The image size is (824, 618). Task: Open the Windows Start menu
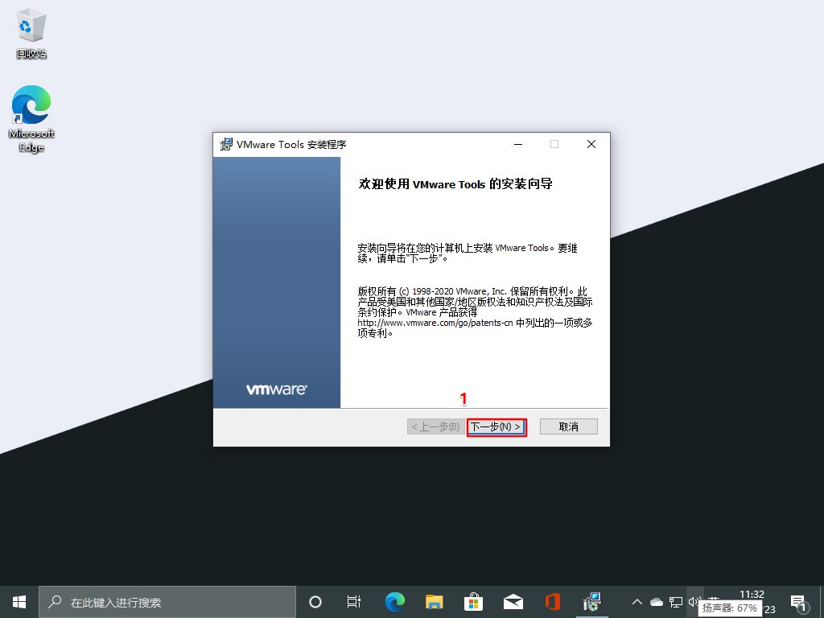[x=19, y=602]
